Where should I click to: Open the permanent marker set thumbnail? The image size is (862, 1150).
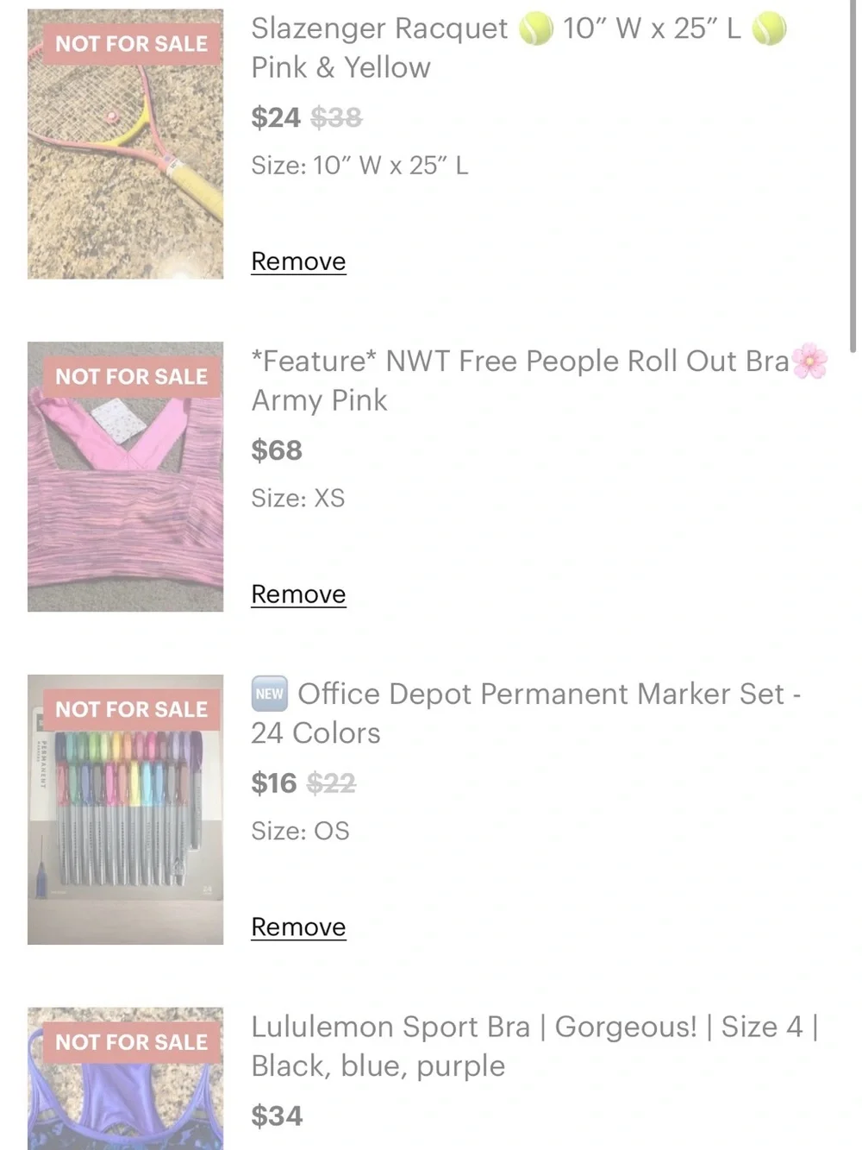pos(125,810)
